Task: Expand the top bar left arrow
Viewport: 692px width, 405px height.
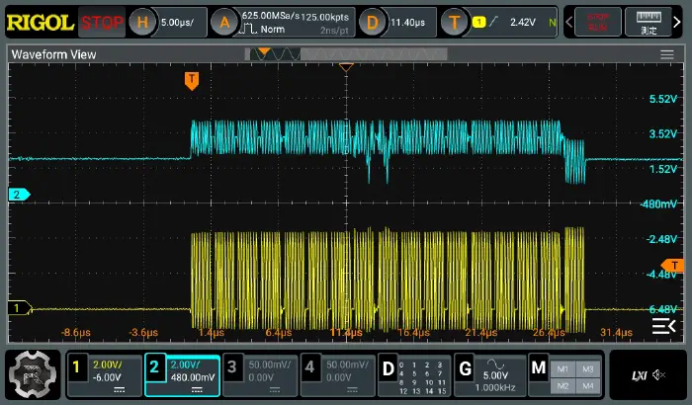Action: [x=567, y=22]
